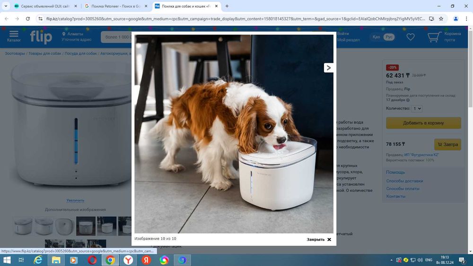473x266 pixels.
Task: Show the next image in the lightbox
Action: tap(329, 68)
